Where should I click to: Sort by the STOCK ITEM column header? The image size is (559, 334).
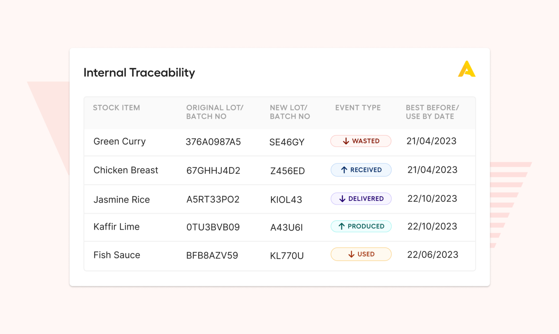pos(116,108)
